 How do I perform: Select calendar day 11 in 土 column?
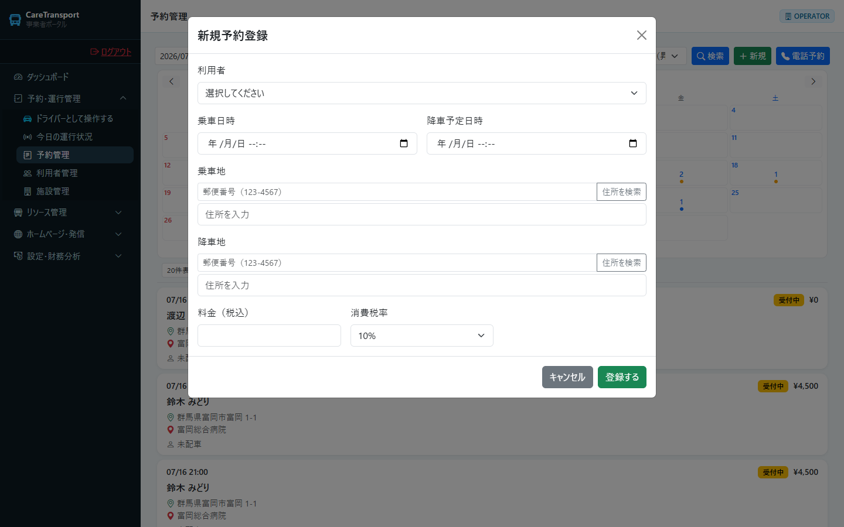(x=775, y=146)
